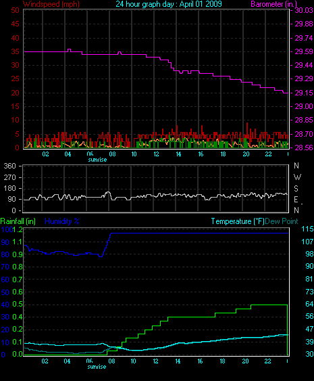
Task: Click wind direction value 270
Action: [9, 177]
